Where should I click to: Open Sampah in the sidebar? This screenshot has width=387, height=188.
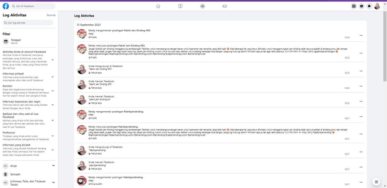29,174
